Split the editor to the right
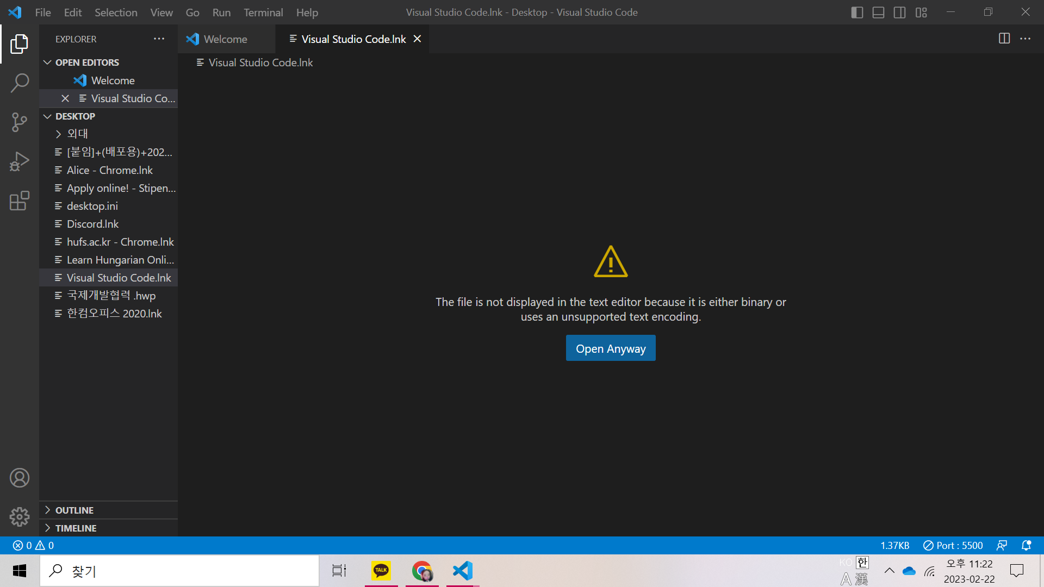Image resolution: width=1044 pixels, height=587 pixels. tap(1004, 39)
